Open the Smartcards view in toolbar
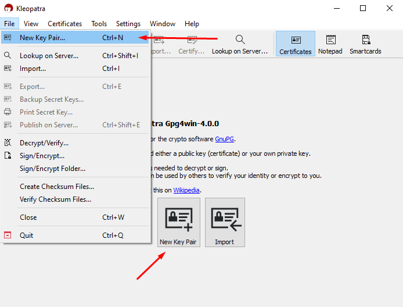 [x=365, y=44]
